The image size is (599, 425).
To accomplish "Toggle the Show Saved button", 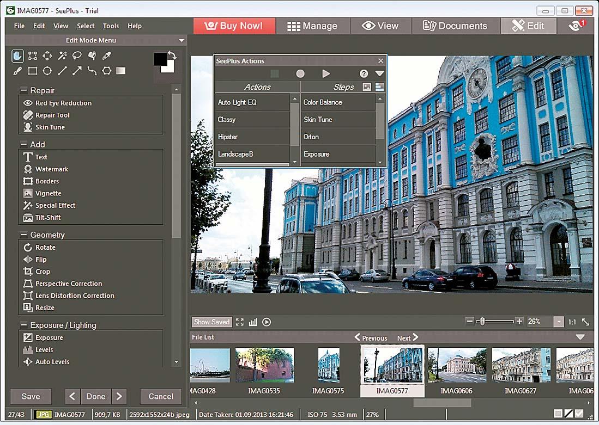I will click(x=212, y=322).
